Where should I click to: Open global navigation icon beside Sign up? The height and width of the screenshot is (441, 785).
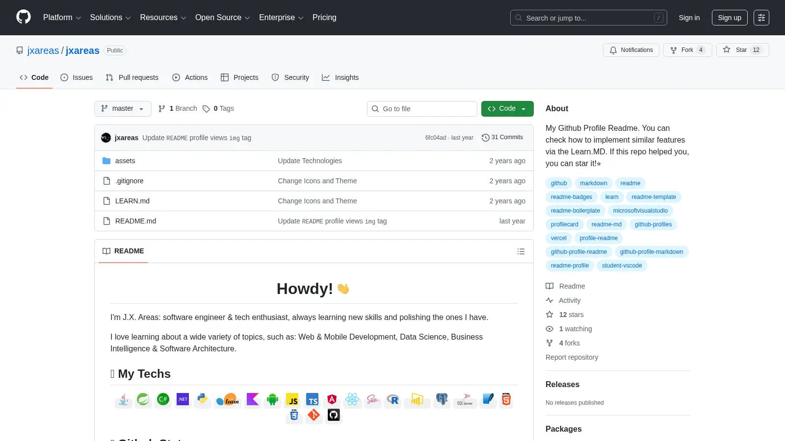(x=761, y=18)
